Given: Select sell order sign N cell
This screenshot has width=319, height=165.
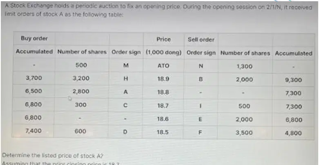Looking at the screenshot, I should (x=201, y=66).
